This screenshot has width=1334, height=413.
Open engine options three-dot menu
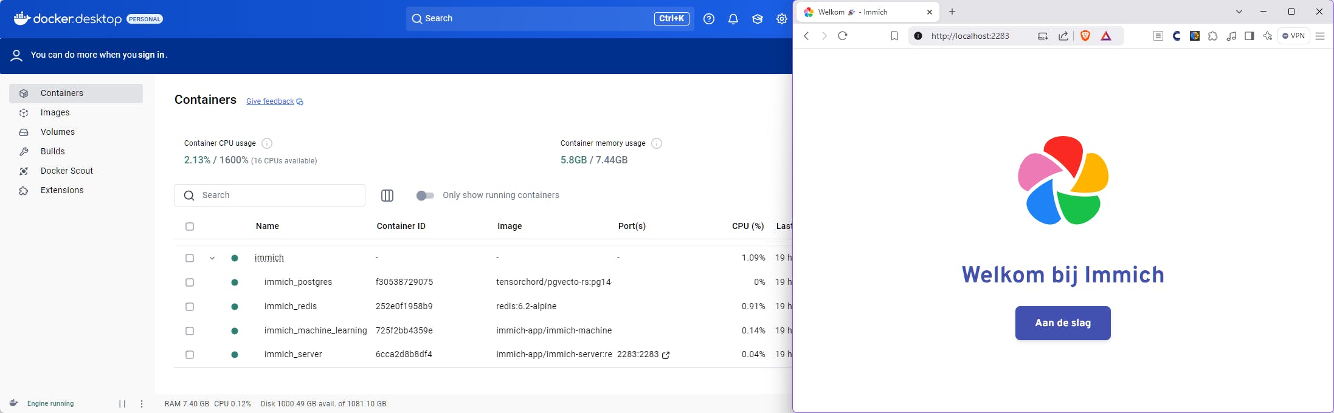142,404
